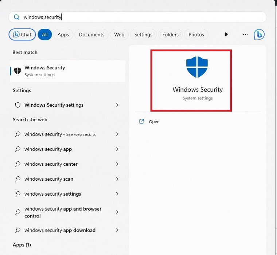Click search icon beside 'windows security scan'

tap(17, 179)
